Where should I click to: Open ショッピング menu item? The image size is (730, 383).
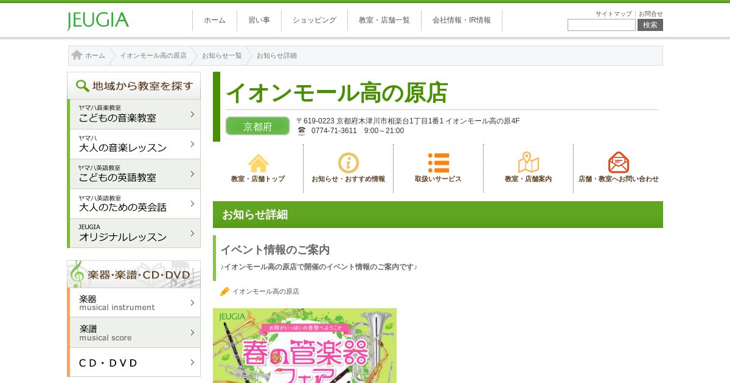coord(315,20)
